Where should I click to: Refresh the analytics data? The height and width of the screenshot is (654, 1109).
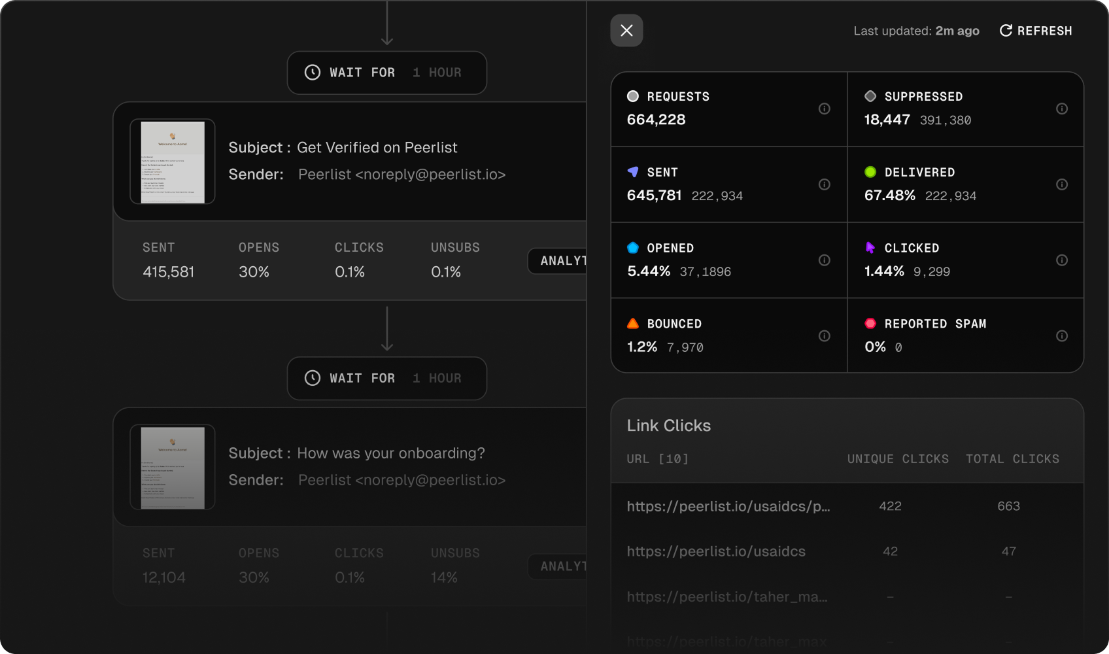click(x=1035, y=31)
